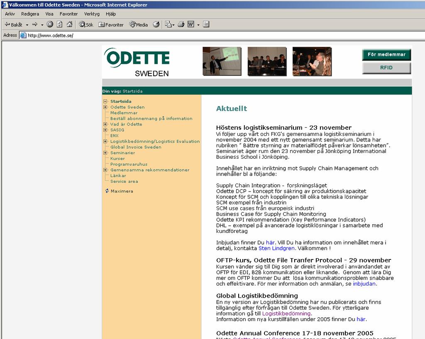Click the För medlemmar button
425x339 pixels.
(x=386, y=55)
